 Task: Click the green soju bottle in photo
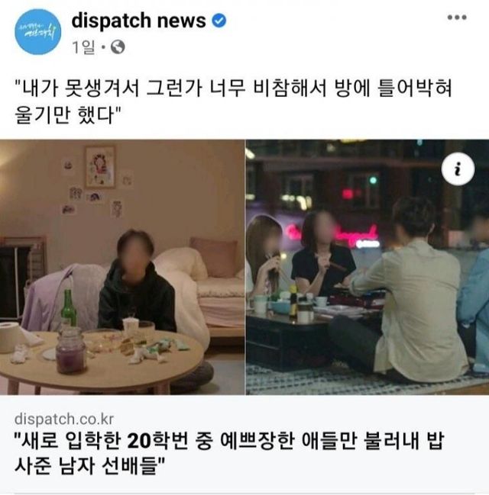69,307
